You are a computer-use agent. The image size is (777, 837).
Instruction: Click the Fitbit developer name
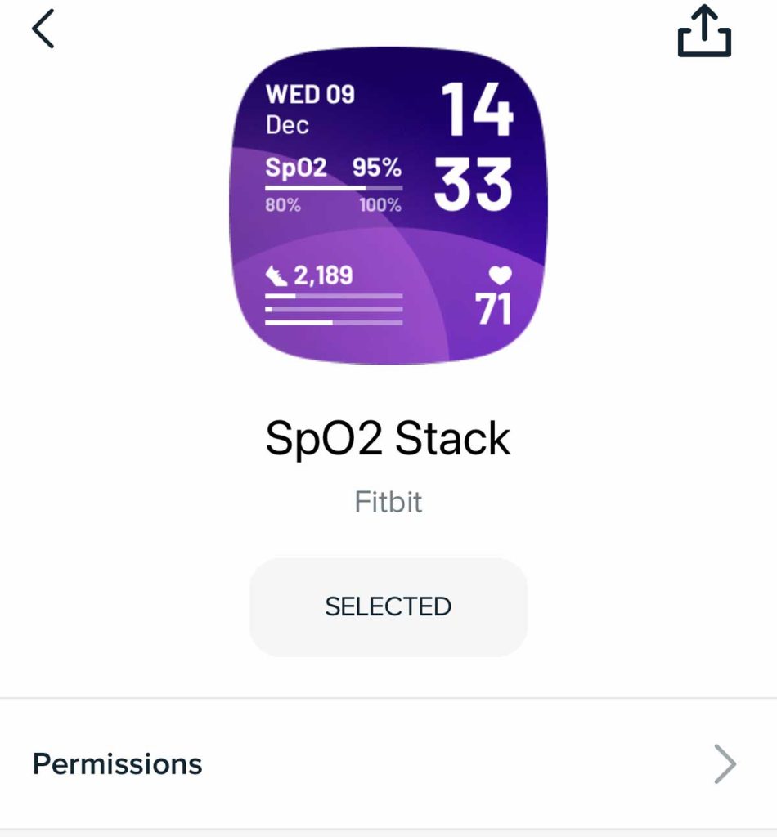[388, 501]
